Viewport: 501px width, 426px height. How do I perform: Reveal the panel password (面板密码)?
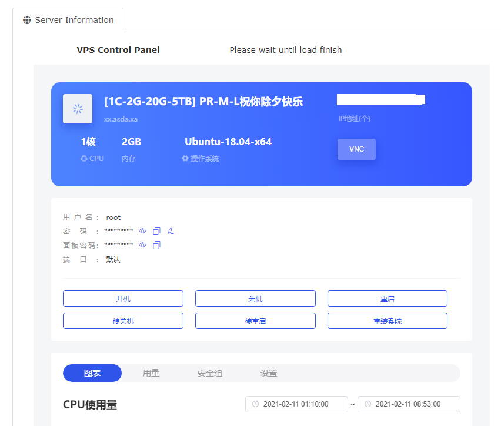(x=142, y=244)
